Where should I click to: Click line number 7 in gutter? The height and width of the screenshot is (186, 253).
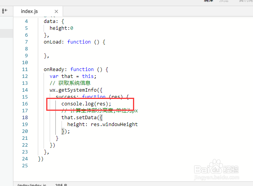(26, 42)
